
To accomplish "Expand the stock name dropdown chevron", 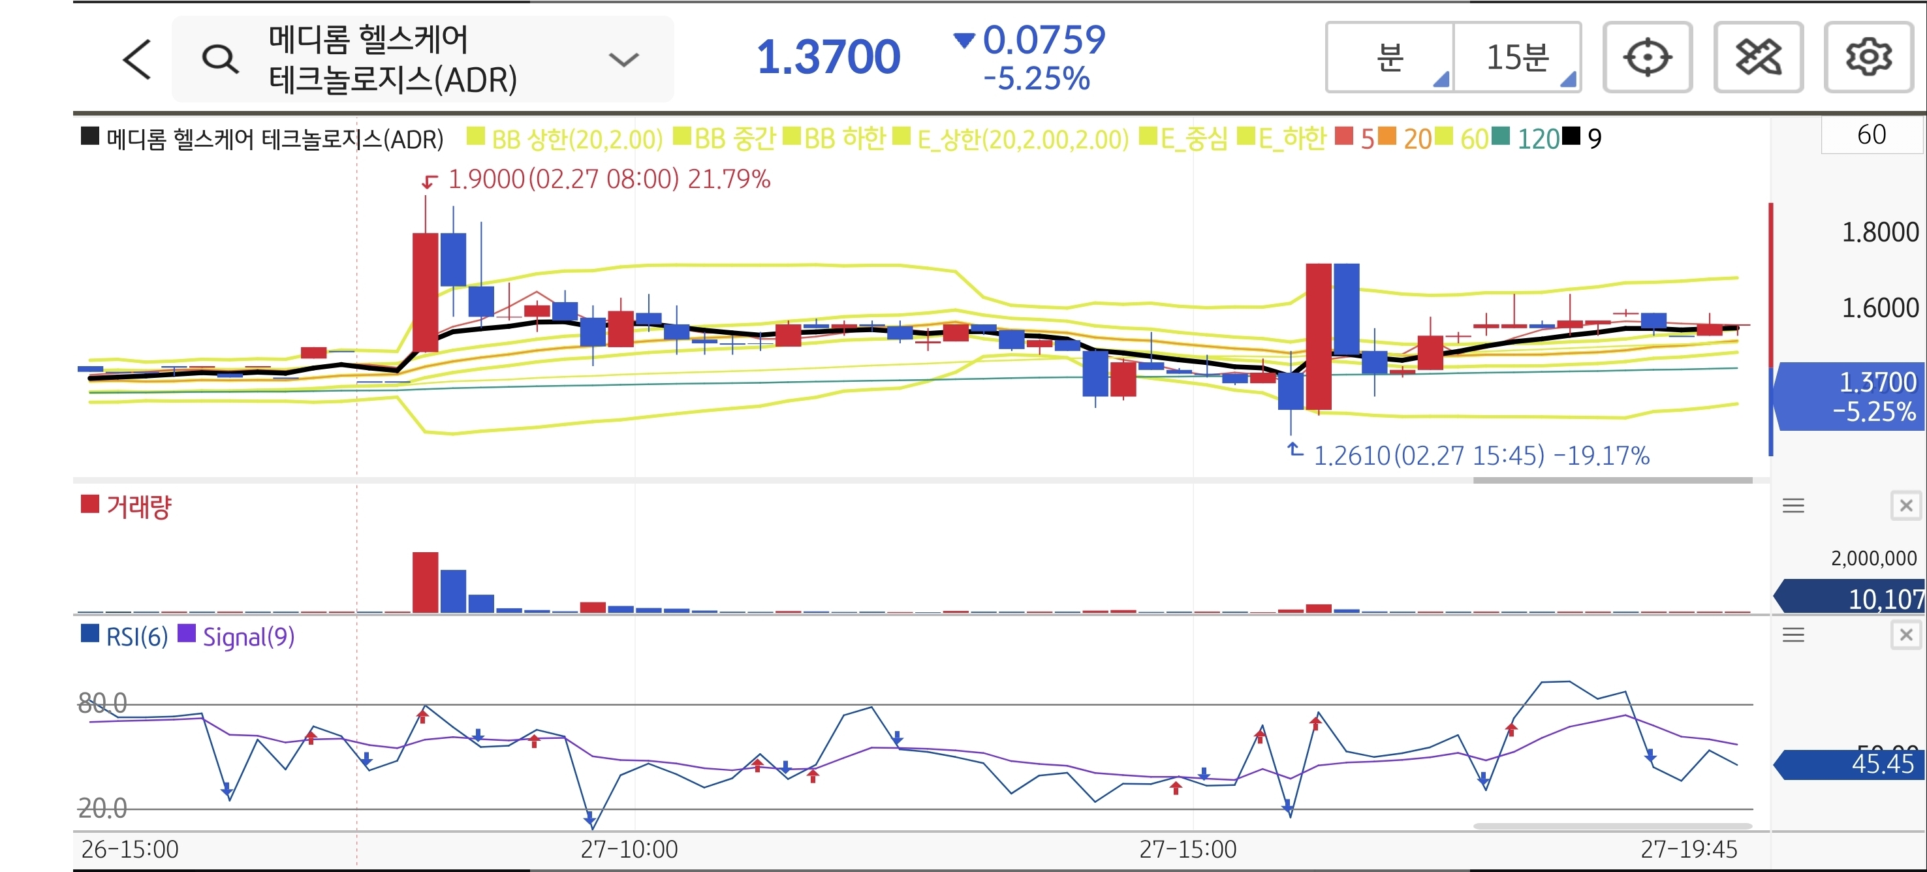I will click(623, 59).
